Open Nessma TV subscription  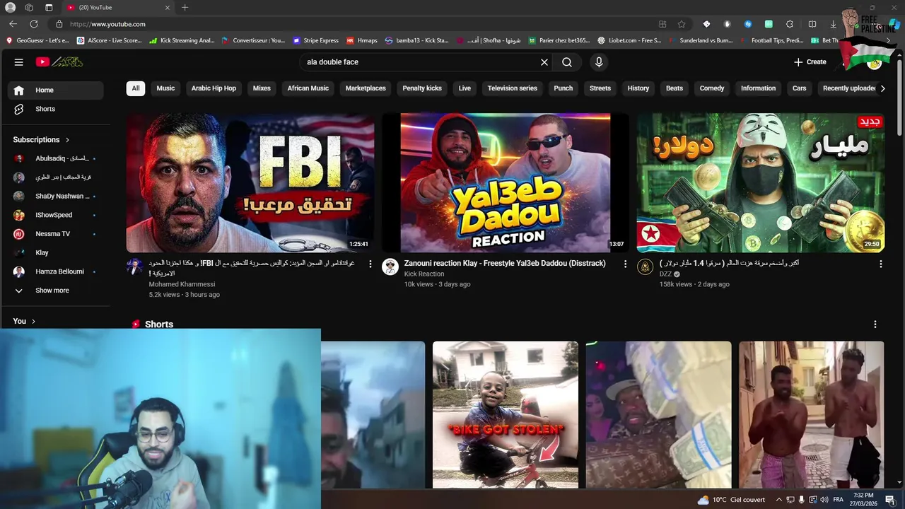pyautogui.click(x=56, y=234)
